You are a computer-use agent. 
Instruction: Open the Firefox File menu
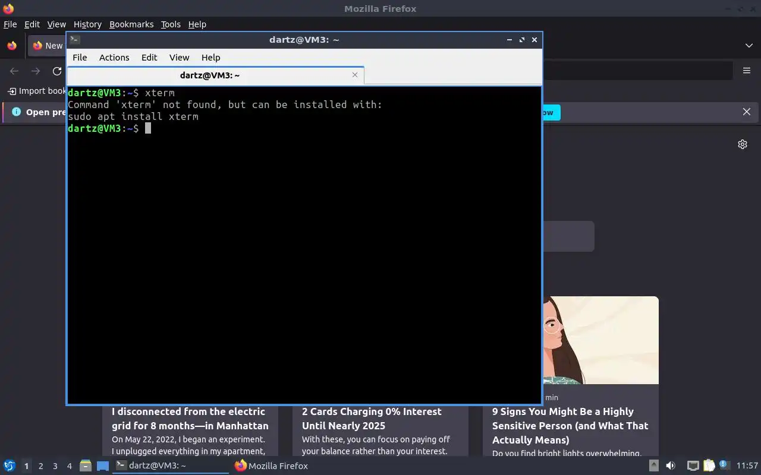click(x=10, y=24)
